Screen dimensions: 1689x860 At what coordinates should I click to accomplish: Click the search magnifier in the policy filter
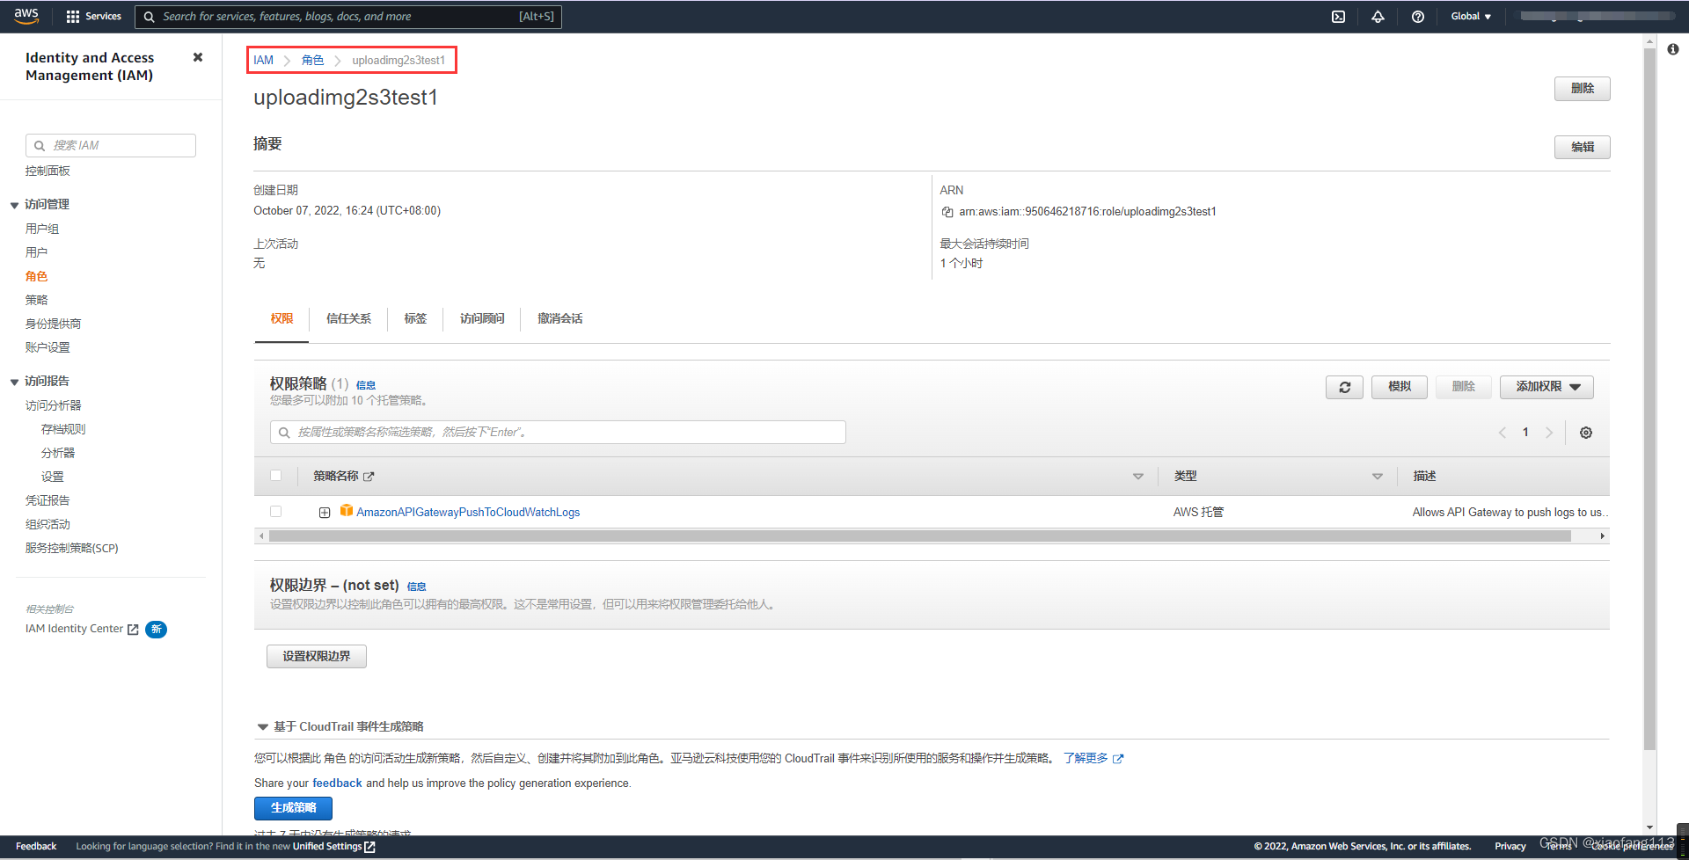coord(284,433)
